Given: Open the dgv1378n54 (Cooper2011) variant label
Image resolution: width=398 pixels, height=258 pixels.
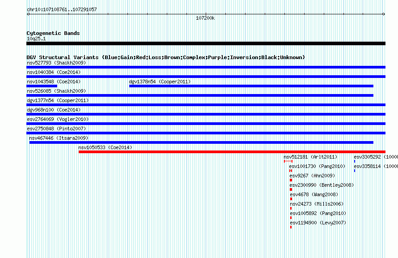Looking at the screenshot, I should (160, 82).
